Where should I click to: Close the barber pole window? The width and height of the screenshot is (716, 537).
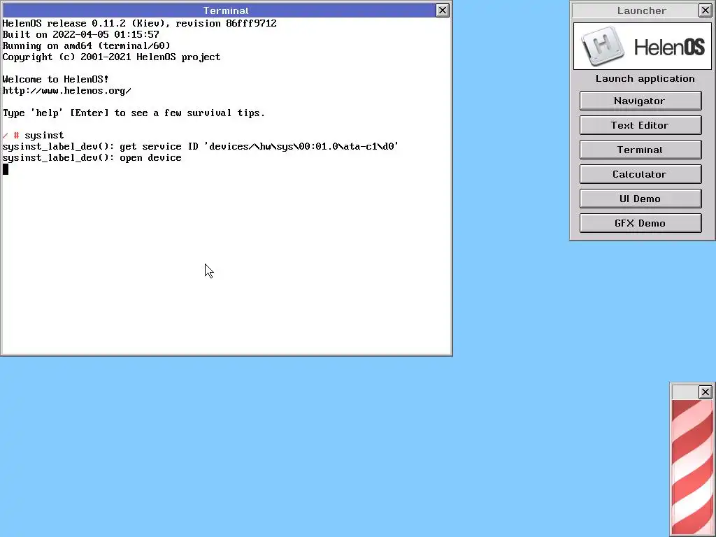705,392
